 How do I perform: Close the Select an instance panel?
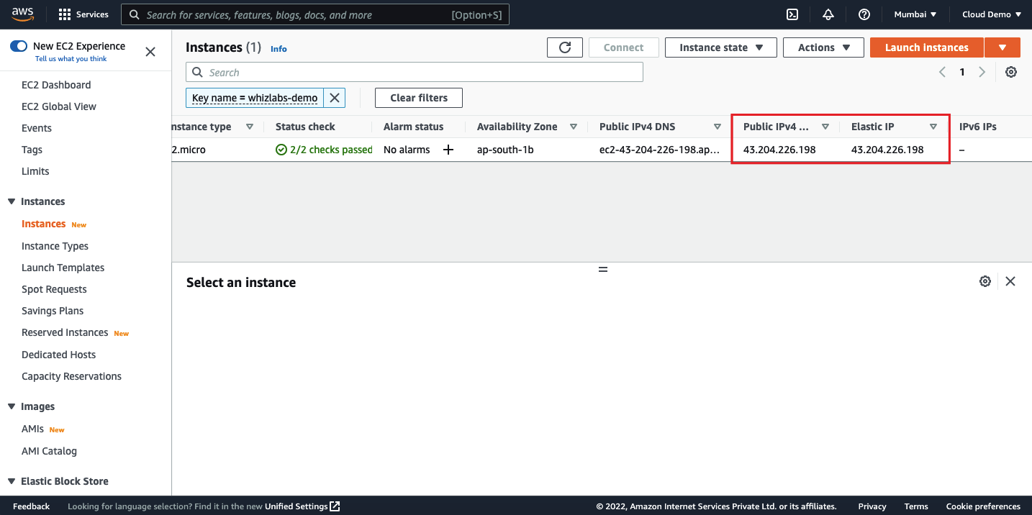point(1010,281)
